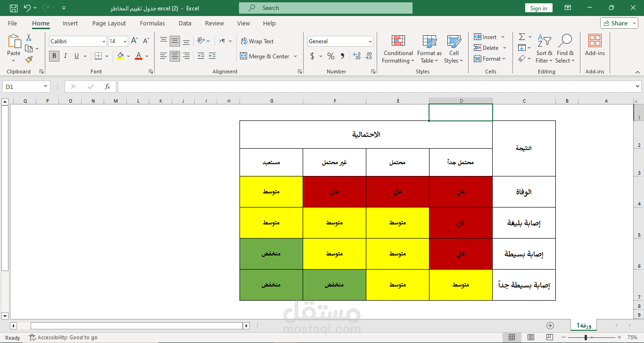The image size is (644, 343).
Task: Open the Conditional Formatting dropdown
Action: [398, 49]
